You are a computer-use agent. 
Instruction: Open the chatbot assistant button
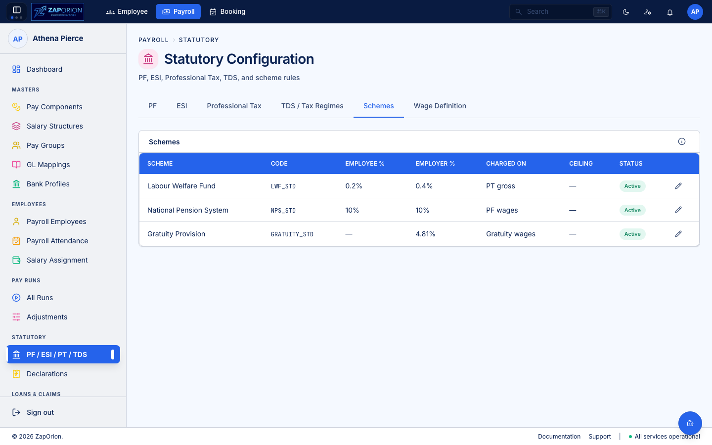pos(690,423)
